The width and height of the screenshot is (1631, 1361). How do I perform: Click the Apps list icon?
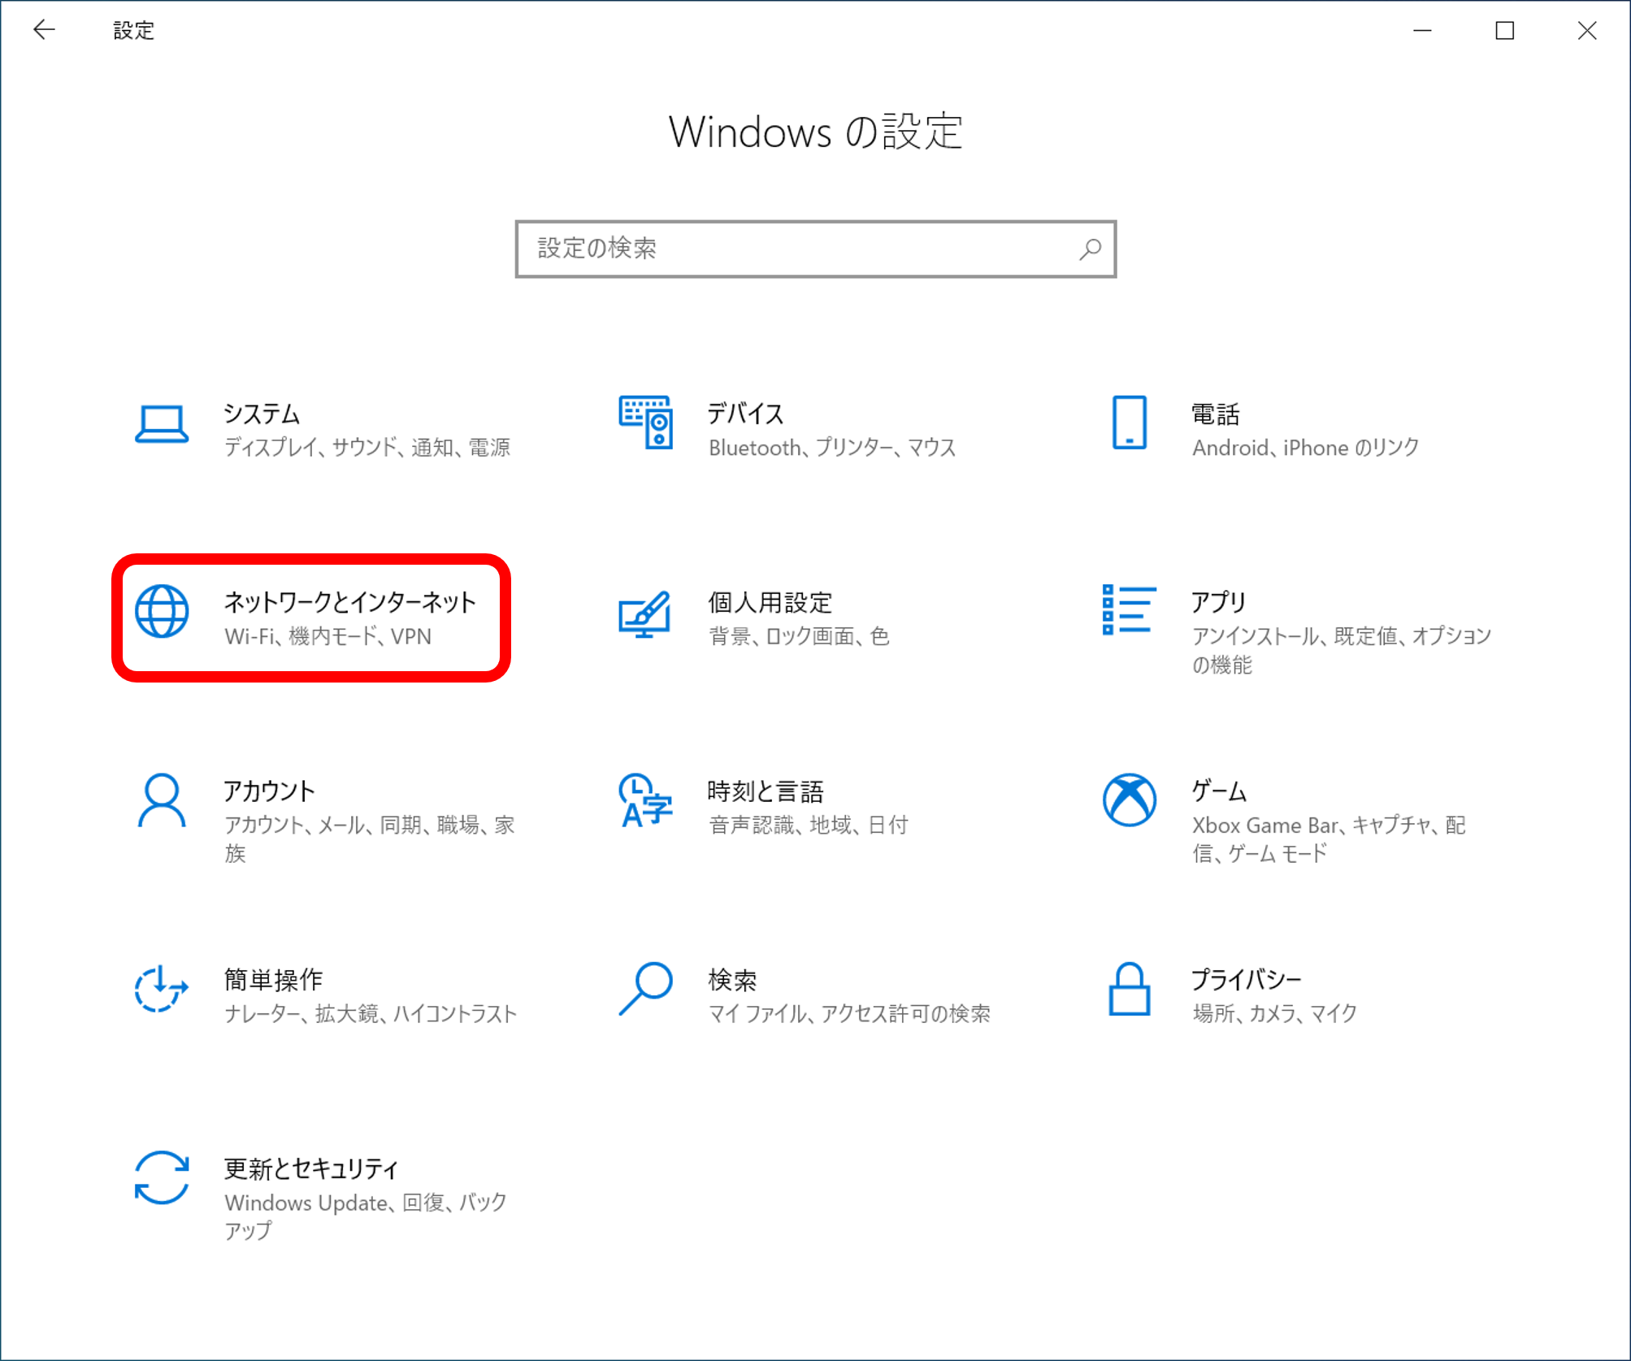coord(1129,609)
